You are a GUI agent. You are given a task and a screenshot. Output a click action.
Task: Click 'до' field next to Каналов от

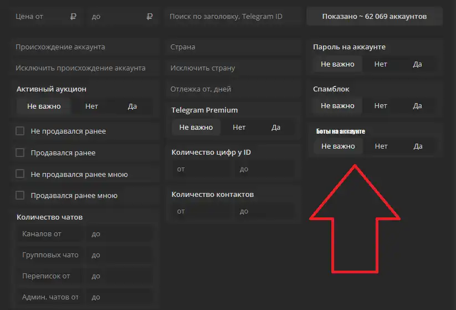[x=120, y=233]
